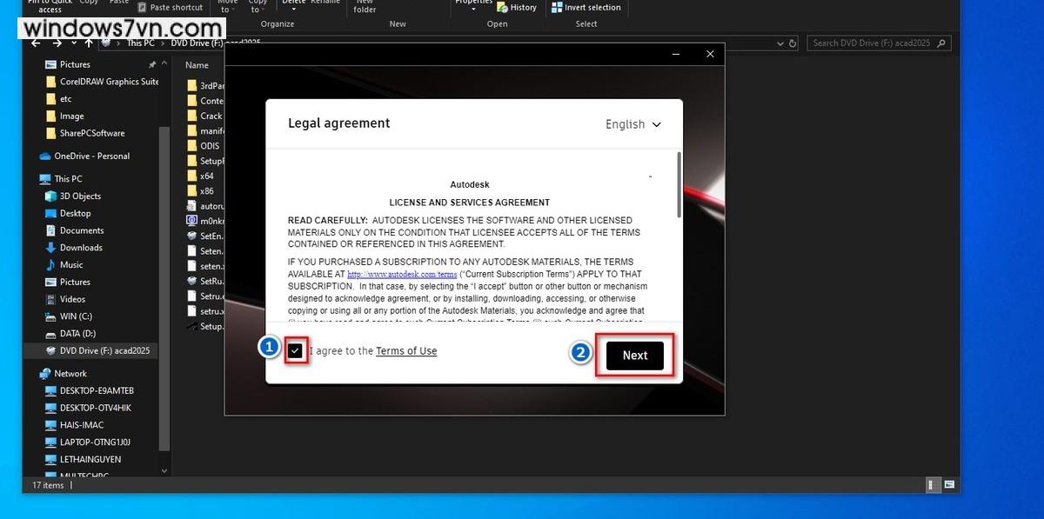Open the Terms of Use link

406,351
